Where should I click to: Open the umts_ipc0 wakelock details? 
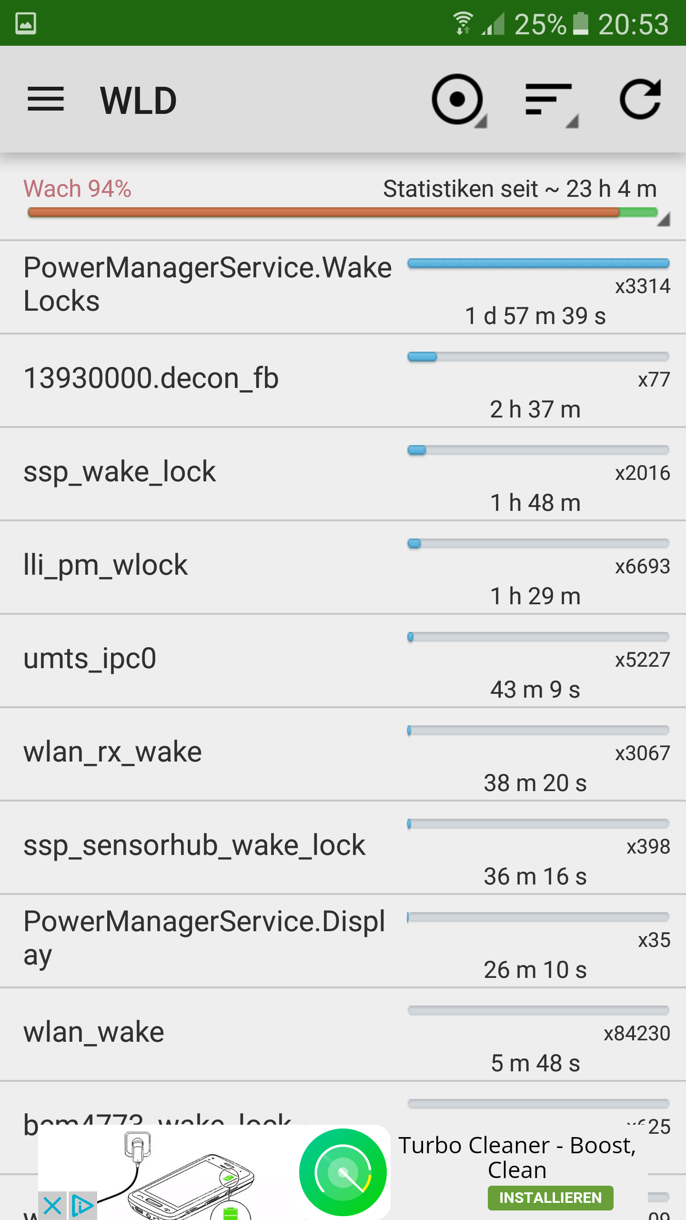point(343,660)
